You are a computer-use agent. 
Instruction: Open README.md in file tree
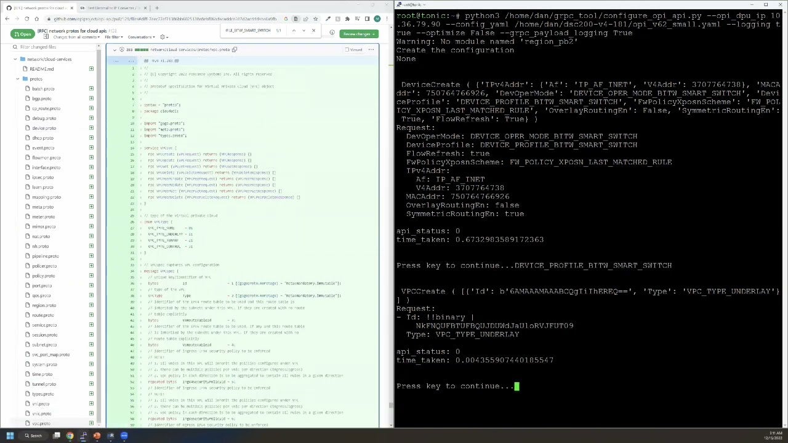42,69
